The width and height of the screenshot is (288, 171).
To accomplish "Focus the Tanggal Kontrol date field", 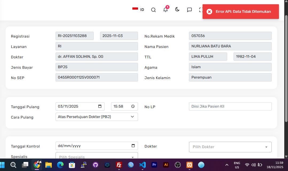I will click(x=97, y=146).
